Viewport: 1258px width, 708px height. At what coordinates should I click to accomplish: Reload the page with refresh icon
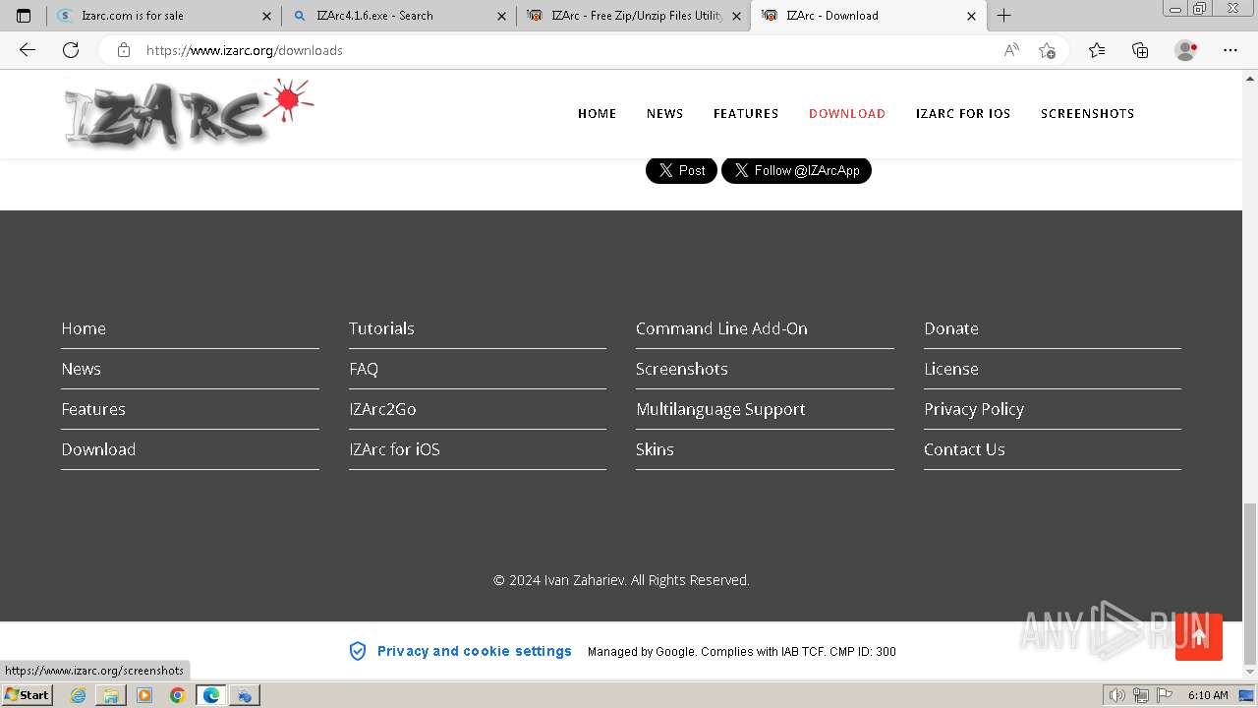(x=71, y=50)
